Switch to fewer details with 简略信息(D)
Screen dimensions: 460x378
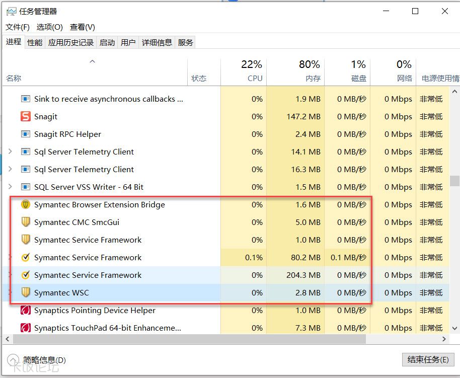click(x=37, y=360)
